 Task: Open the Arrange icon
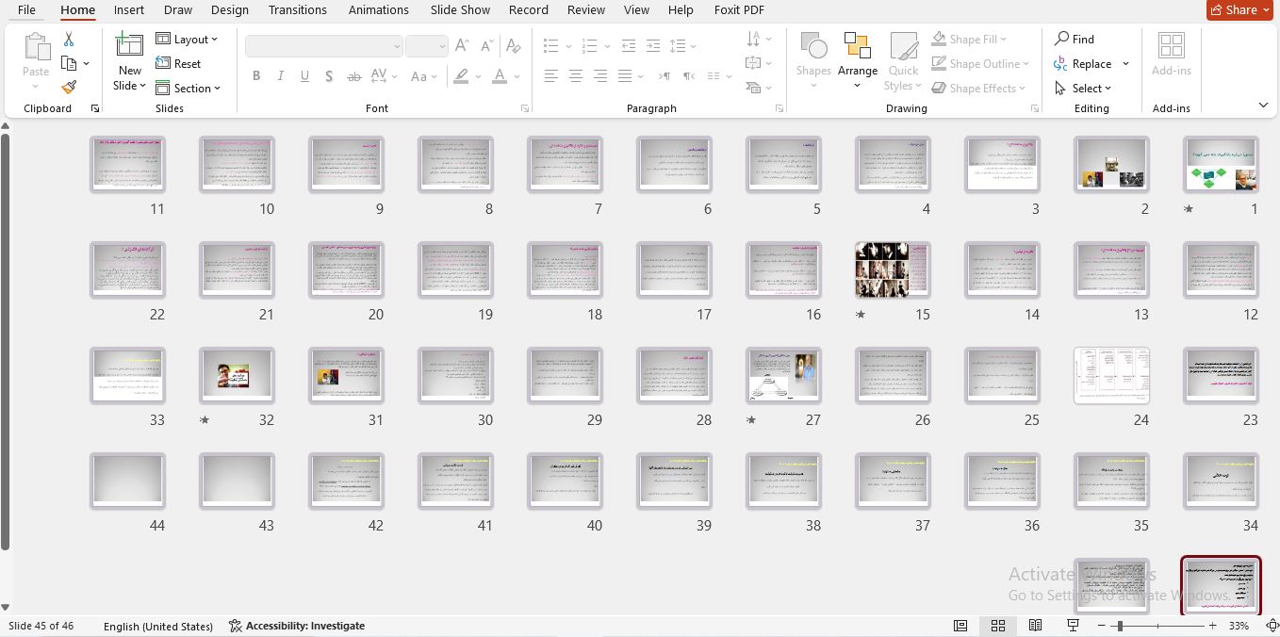(858, 45)
